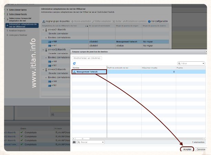Collapse the srv-esx01.itlan.info host node
Image resolution: width=211 pixels, height=155 pixels.
point(43,30)
